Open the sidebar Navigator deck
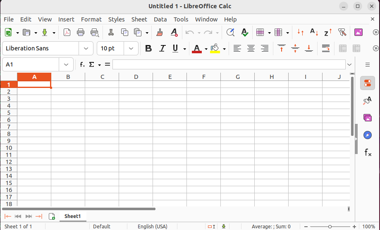Screen dimensions: 380x230 [368, 135]
